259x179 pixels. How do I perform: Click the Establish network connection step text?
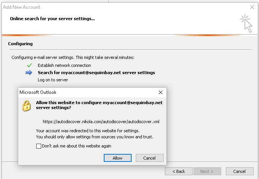[64, 65]
